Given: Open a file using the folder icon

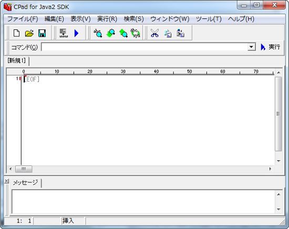Looking at the screenshot, I should (29, 33).
